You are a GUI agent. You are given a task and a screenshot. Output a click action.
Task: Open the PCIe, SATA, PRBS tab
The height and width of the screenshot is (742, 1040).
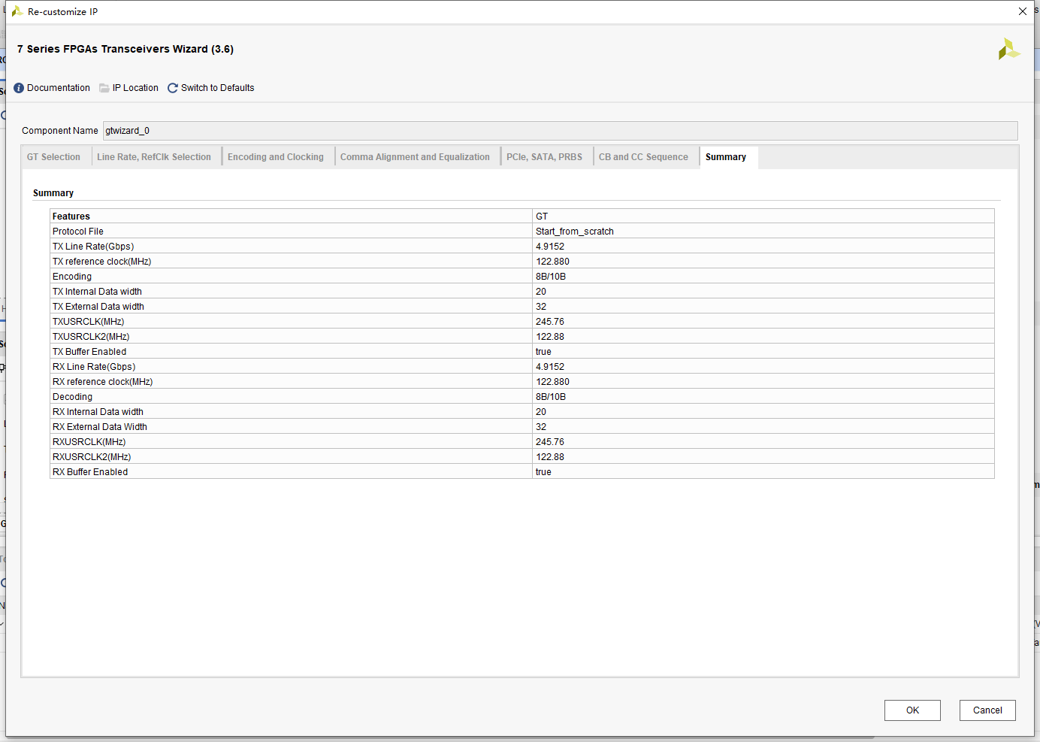coord(544,157)
